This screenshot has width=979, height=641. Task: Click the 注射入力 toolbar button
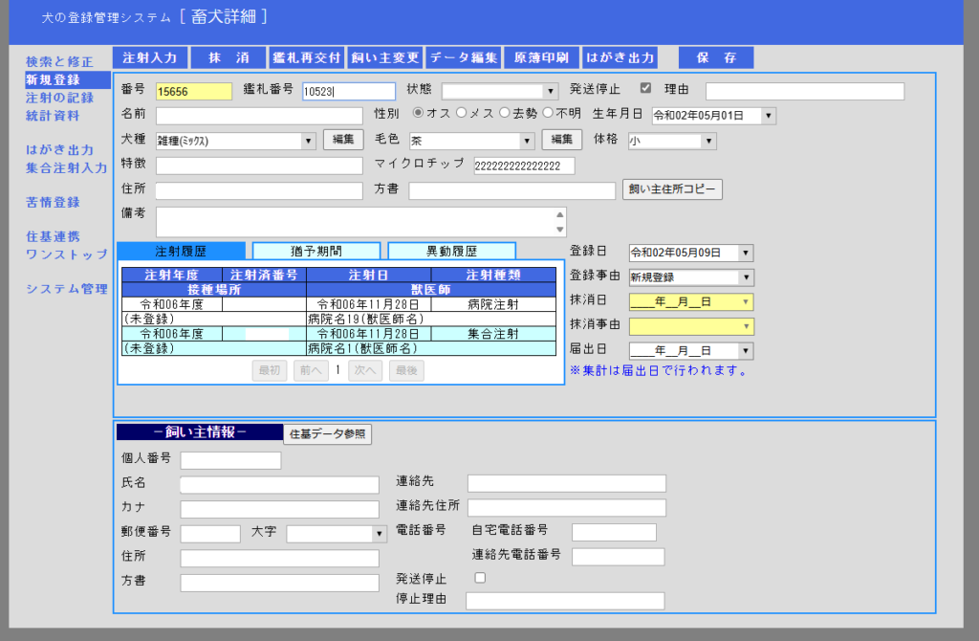tap(149, 58)
